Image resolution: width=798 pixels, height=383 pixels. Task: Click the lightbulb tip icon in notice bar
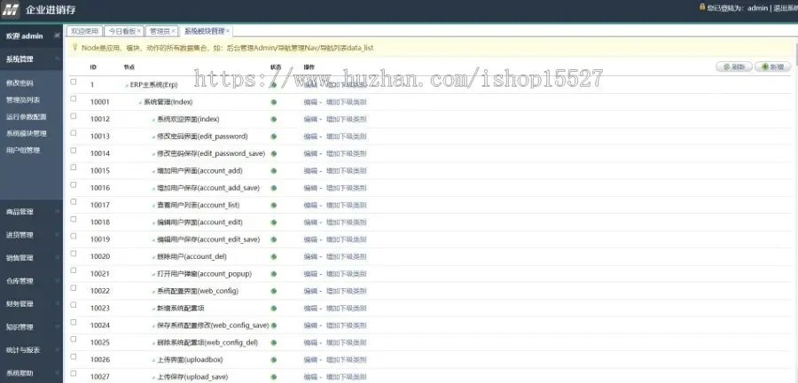pos(75,47)
